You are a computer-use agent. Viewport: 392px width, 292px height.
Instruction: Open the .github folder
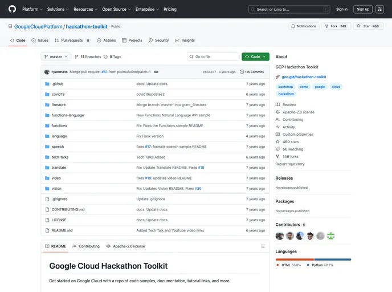point(58,84)
